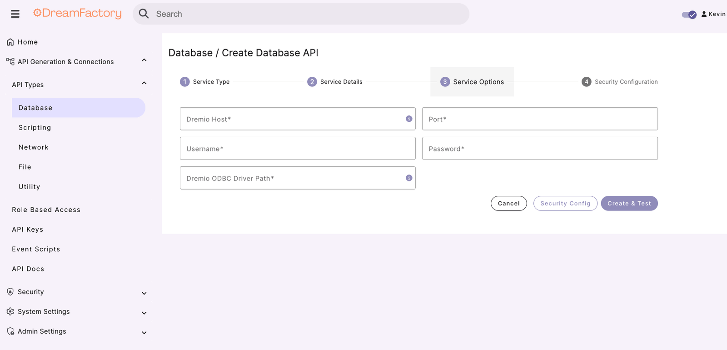Click the ODBC Driver Path info icon
This screenshot has width=727, height=350.
[409, 178]
